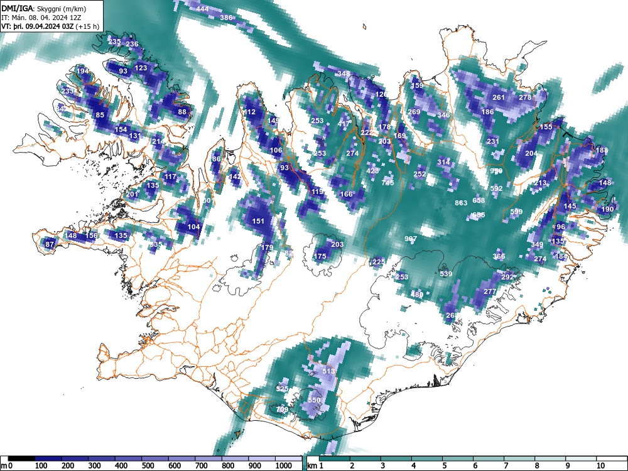
Task: Select the map value 154
Action: [121, 129]
